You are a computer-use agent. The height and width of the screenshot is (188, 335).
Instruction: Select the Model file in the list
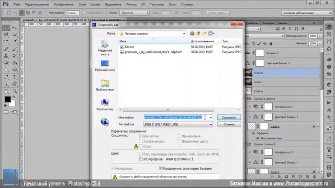(x=129, y=47)
